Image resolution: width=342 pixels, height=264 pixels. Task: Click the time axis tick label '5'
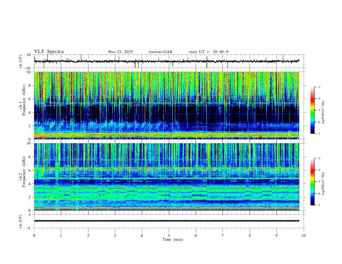169,236
